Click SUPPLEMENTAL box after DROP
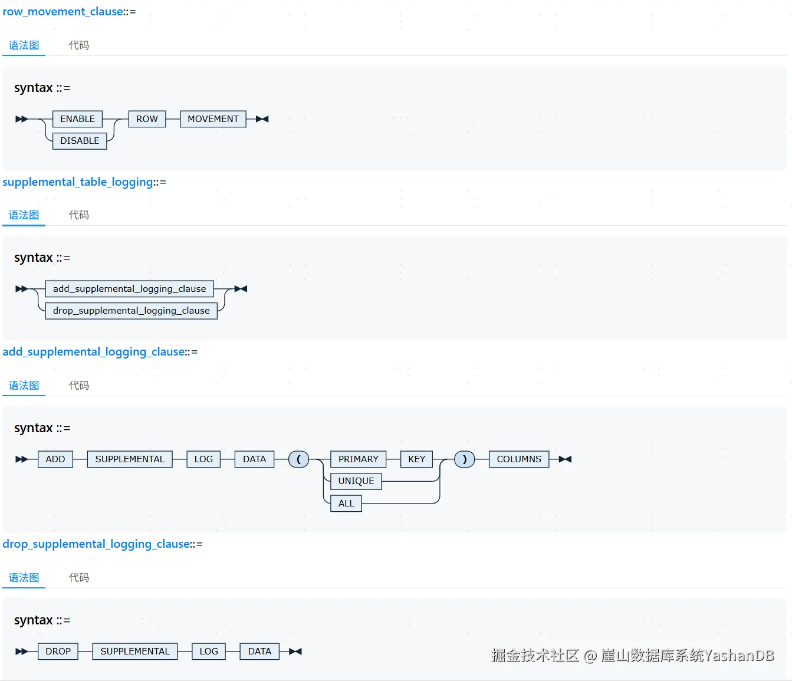 [135, 652]
